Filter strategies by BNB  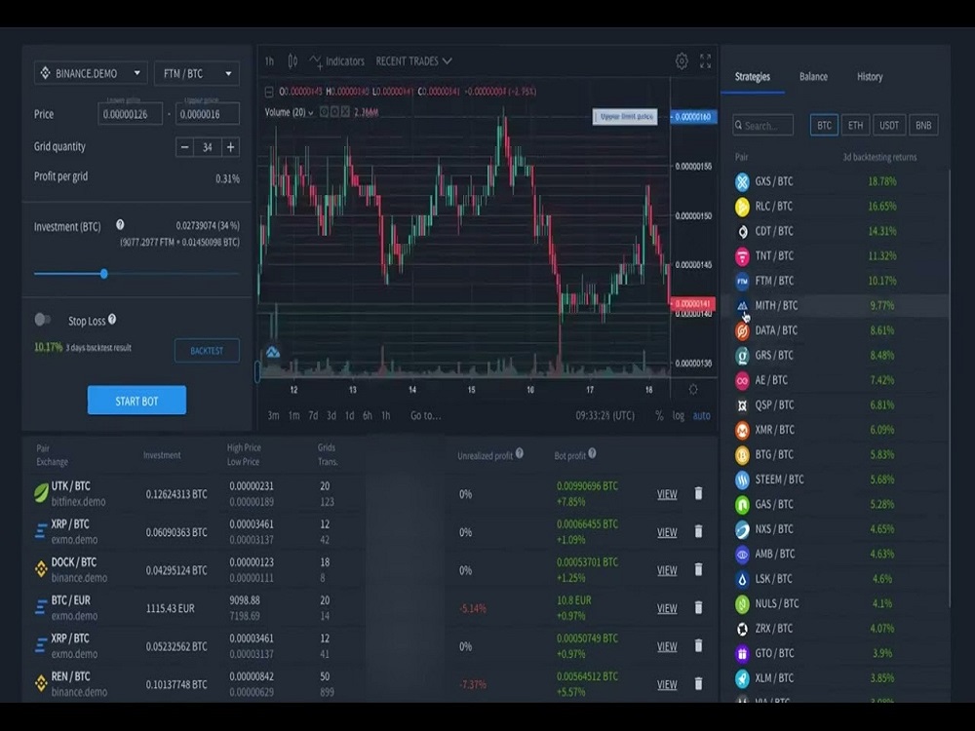coord(923,125)
